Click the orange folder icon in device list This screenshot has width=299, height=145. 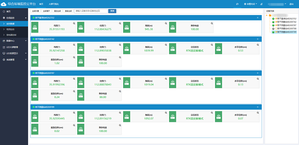click(270, 15)
